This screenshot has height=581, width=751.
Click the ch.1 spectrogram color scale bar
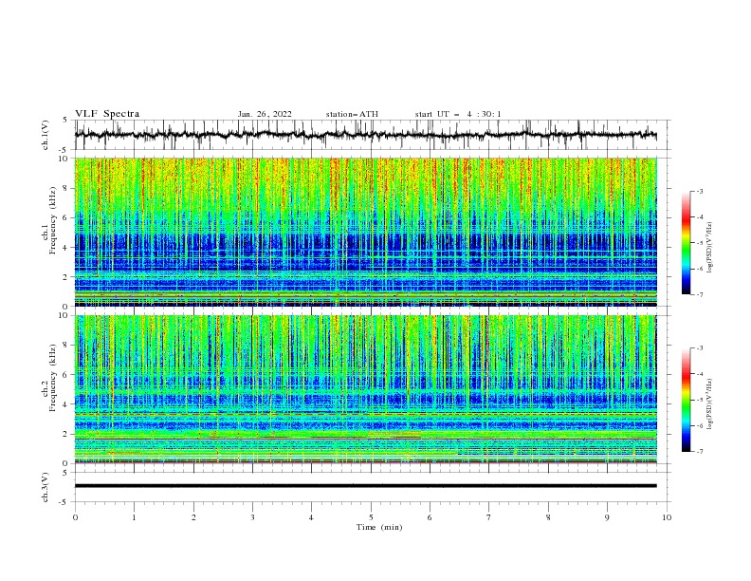coord(687,243)
